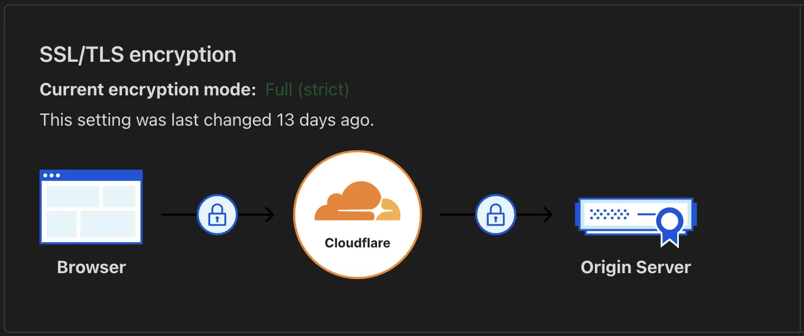This screenshot has width=804, height=336.
Task: Click the ribbon badge on the Origin Server icon
Action: pyautogui.click(x=670, y=225)
